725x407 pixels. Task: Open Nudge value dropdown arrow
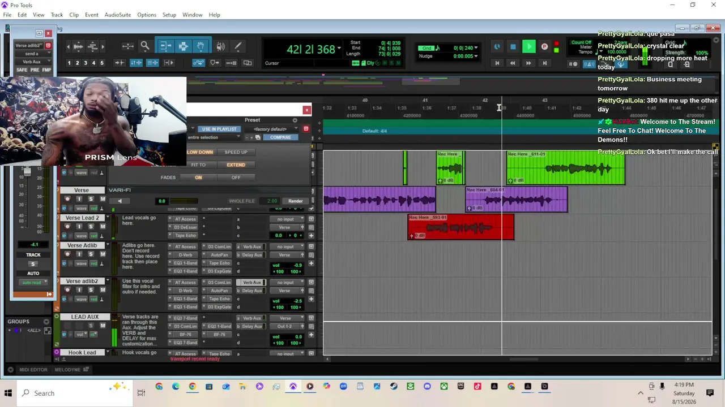click(x=476, y=56)
